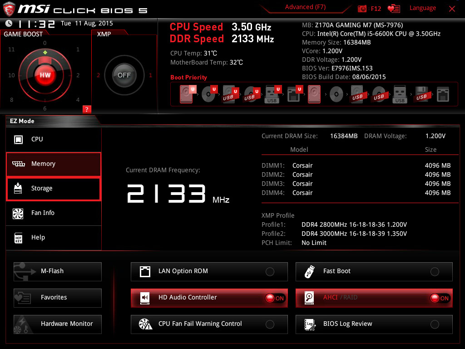Turn the GAME BOOST HW knob
The height and width of the screenshot is (349, 465).
coord(45,75)
